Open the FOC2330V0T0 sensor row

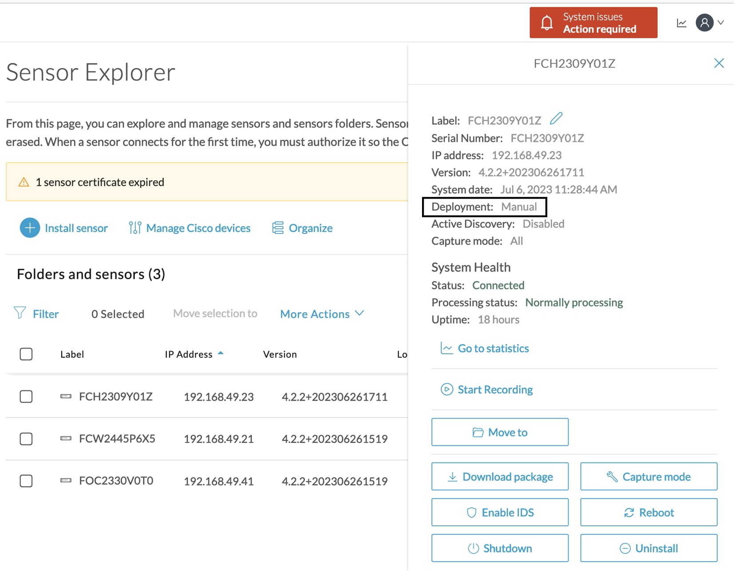coord(116,481)
